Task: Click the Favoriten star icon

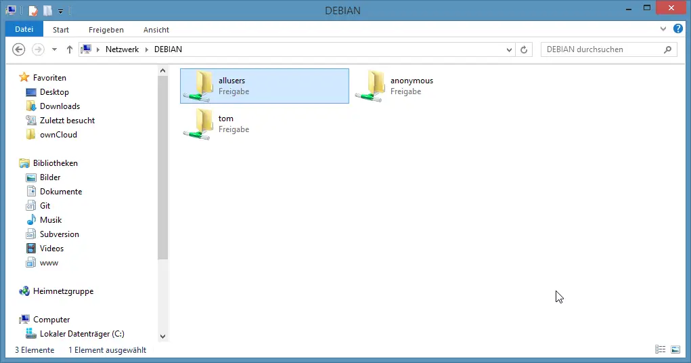Action: pyautogui.click(x=24, y=78)
